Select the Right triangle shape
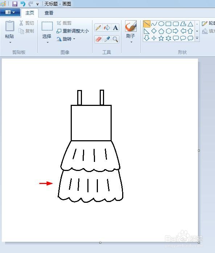 coord(147,31)
